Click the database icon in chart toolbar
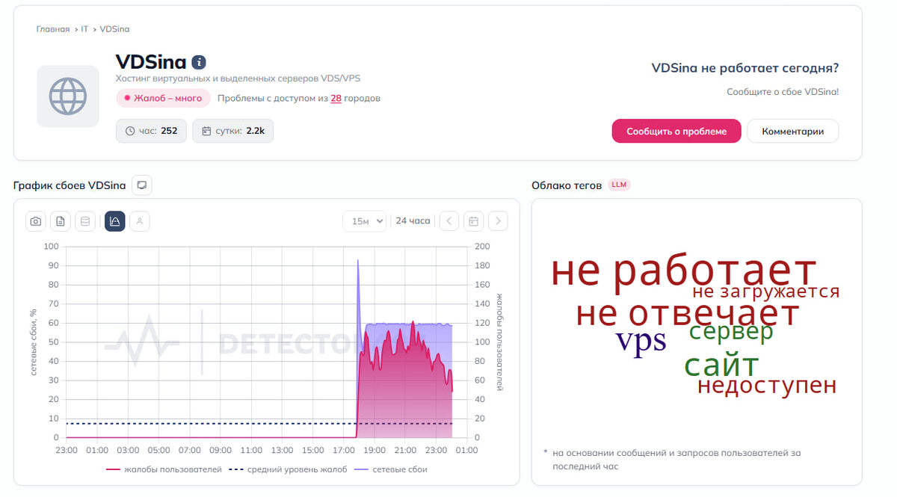897x497 pixels. (85, 221)
